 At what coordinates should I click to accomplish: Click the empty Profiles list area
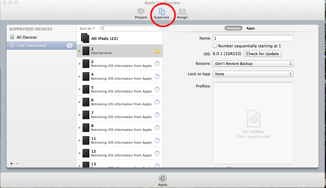253,123
